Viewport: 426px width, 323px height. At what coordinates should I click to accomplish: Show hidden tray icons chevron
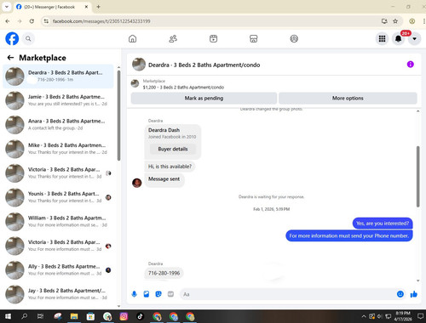[x=364, y=316]
